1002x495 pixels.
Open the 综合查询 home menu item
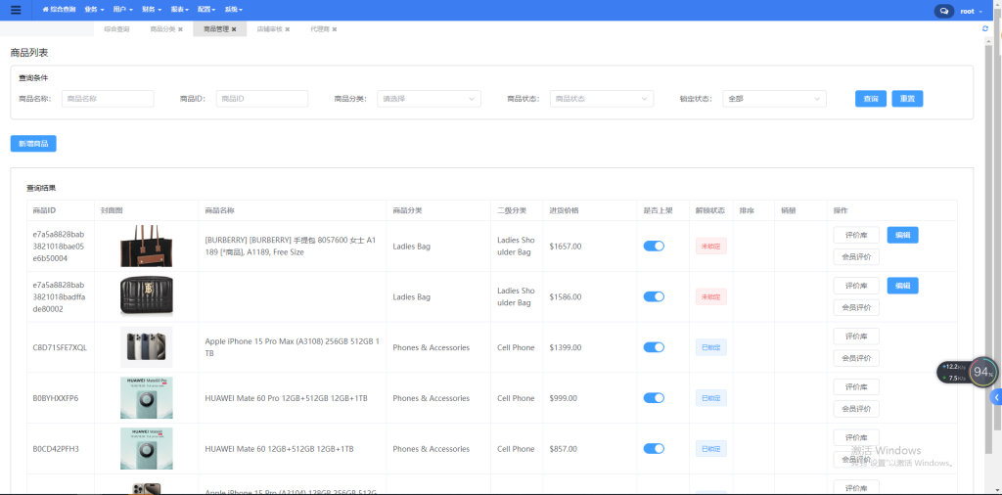[x=59, y=10]
